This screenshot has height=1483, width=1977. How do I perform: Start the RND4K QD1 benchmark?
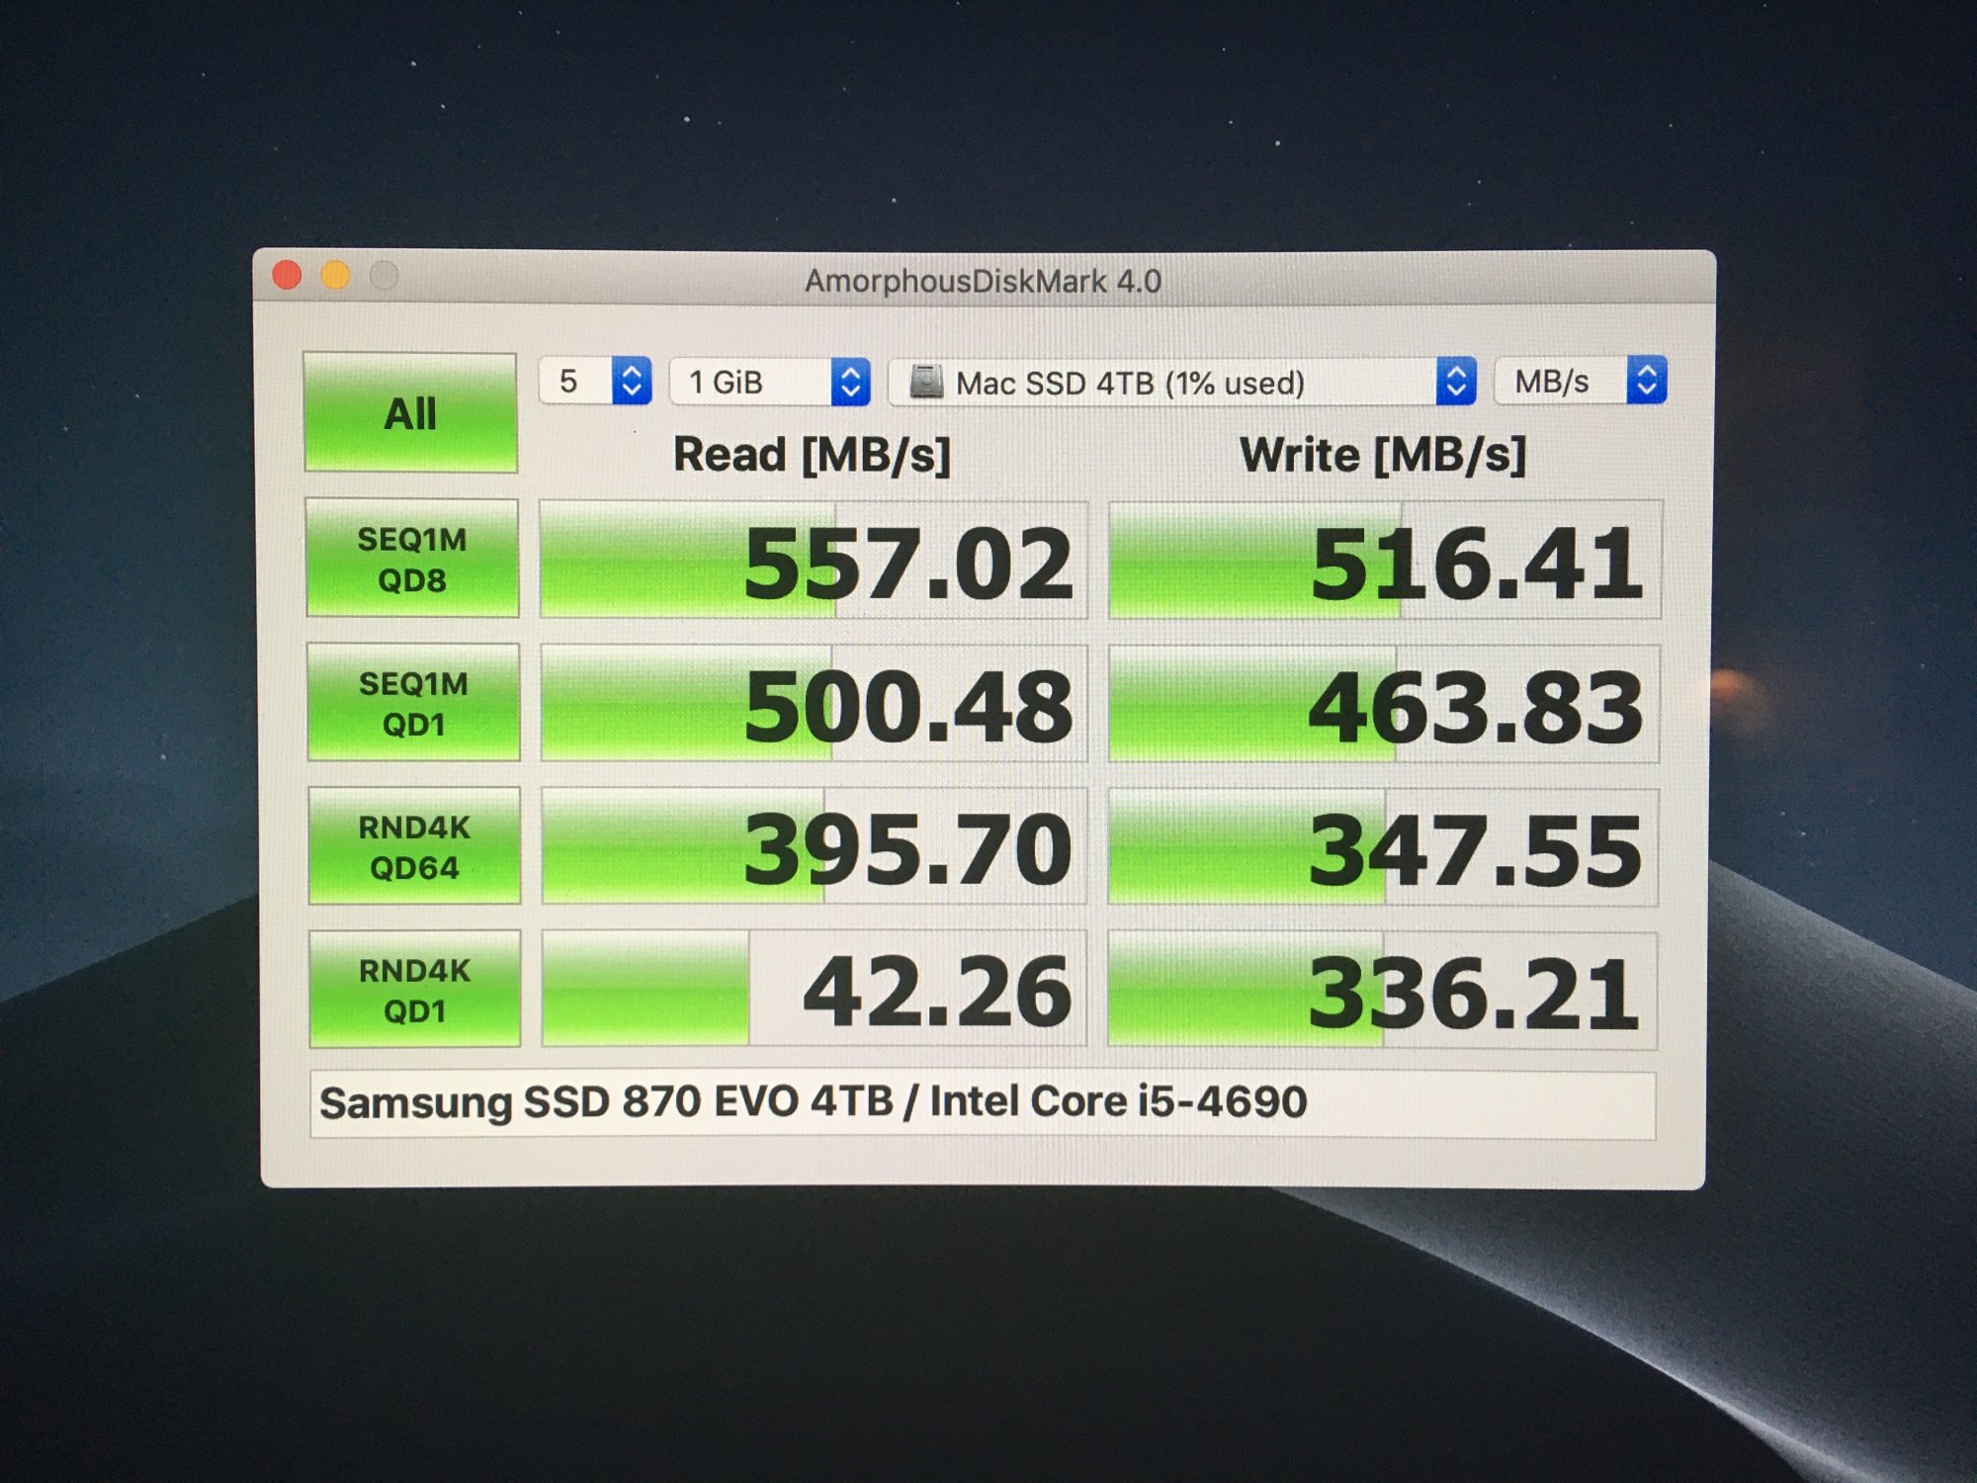click(414, 990)
